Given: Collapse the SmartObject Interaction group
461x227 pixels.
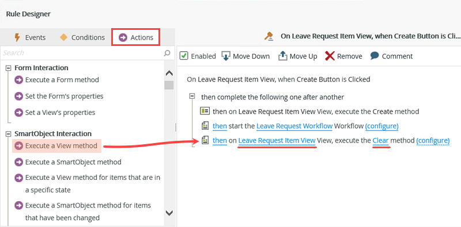Looking at the screenshot, I should [8, 134].
